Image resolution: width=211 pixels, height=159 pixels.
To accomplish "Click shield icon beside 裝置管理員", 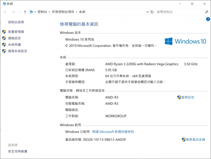I will tap(4, 32).
